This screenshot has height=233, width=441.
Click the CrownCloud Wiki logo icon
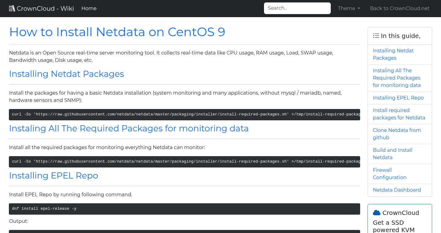pos(12,8)
